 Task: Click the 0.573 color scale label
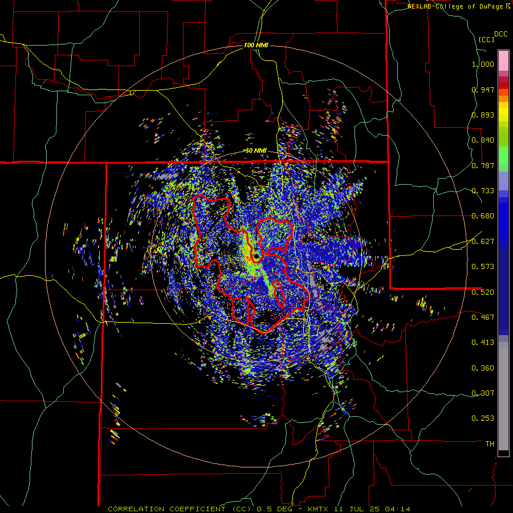click(x=483, y=267)
